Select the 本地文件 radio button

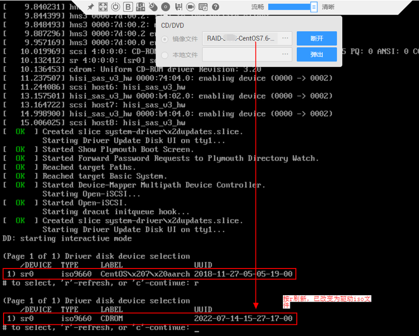click(165, 55)
